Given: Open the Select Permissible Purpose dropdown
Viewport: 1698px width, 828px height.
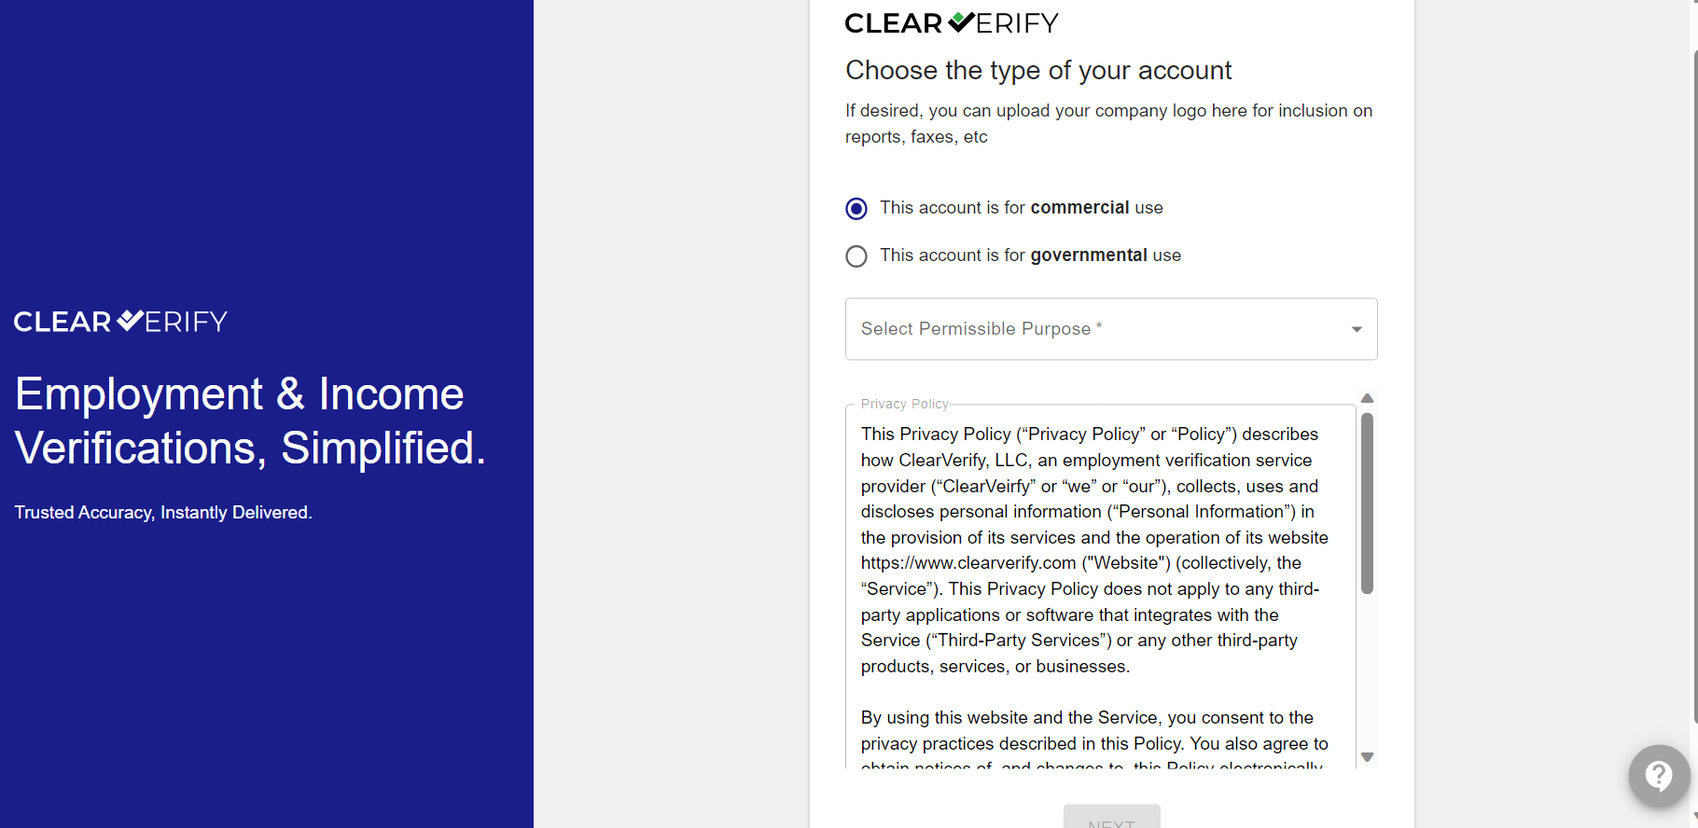Looking at the screenshot, I should point(1111,329).
